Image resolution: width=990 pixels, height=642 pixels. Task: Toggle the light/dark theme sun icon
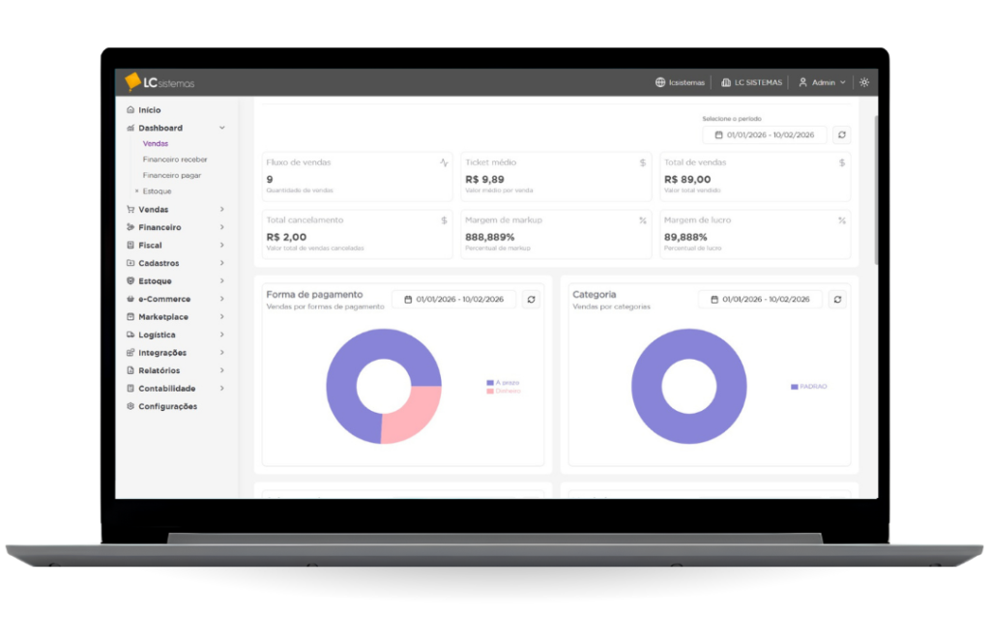point(863,83)
